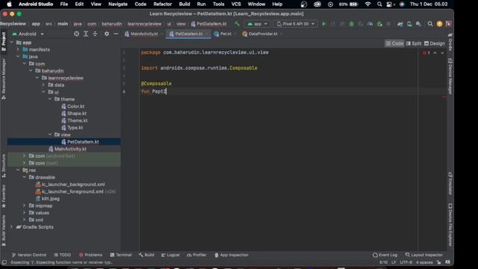The height and width of the screenshot is (269, 478).
Task: Open the Build menu
Action: [x=184, y=4]
